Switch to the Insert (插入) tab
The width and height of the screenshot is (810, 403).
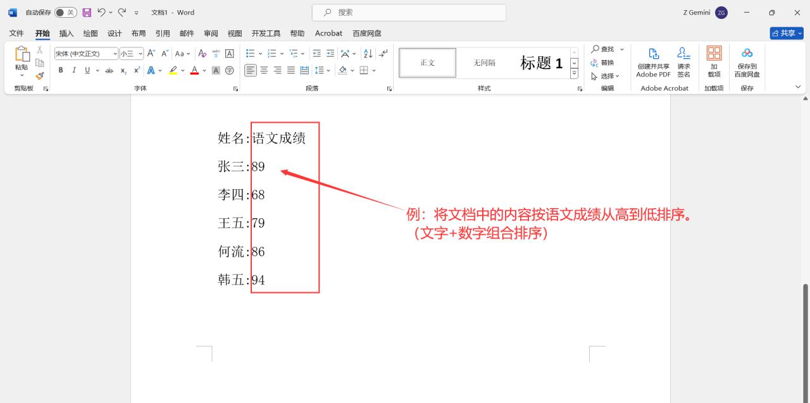coord(66,34)
